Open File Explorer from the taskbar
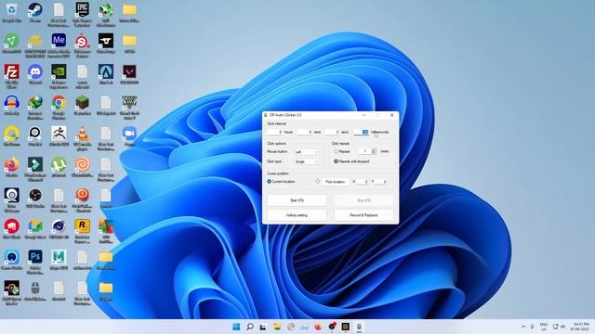 (x=277, y=327)
